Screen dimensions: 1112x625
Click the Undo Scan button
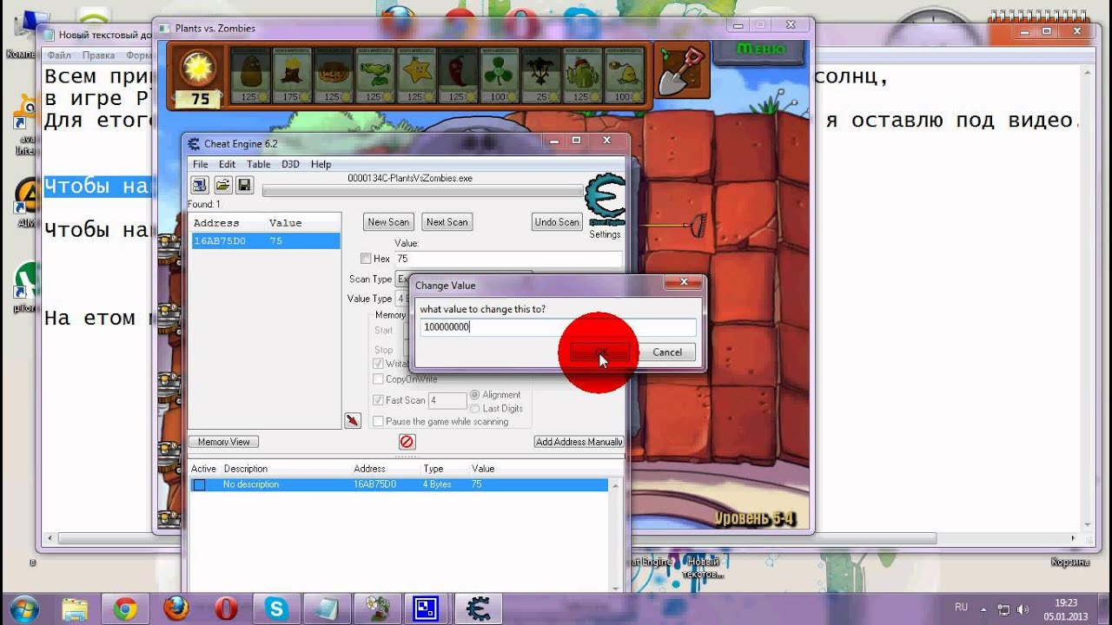[x=557, y=222]
